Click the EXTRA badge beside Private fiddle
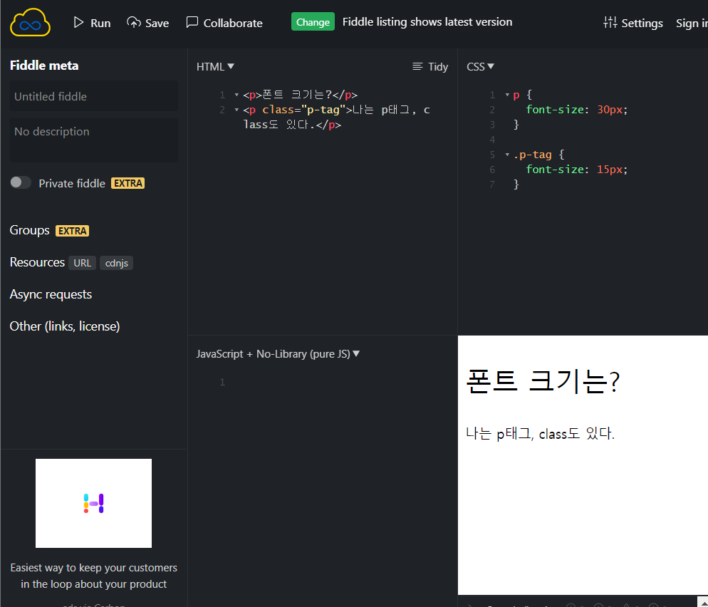 tap(127, 183)
